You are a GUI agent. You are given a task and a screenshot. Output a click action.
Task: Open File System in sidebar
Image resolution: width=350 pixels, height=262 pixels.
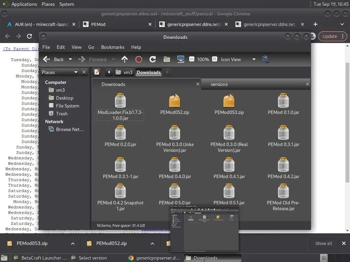coord(67,106)
